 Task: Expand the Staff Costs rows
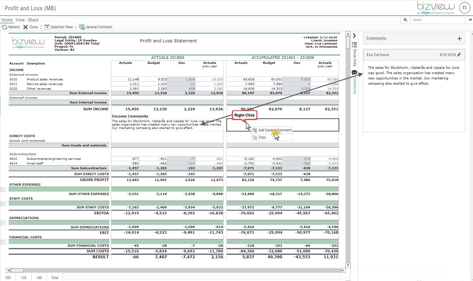pos(3,204)
